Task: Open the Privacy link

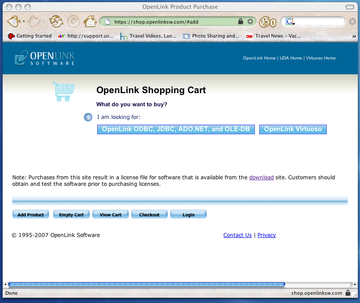Action: (x=267, y=235)
